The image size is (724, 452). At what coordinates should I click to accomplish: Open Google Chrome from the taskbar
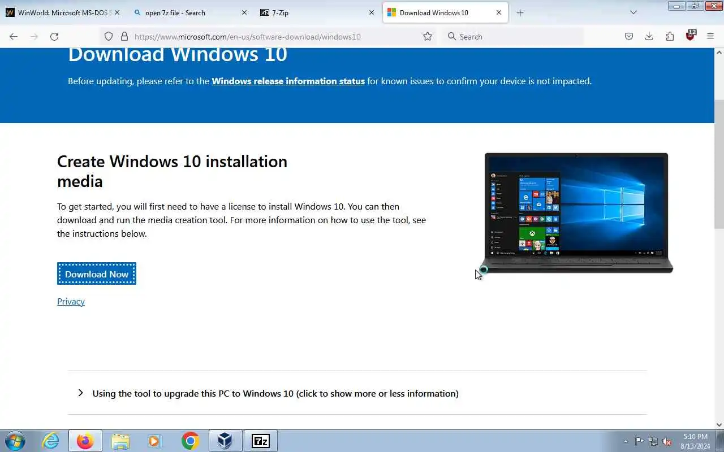(190, 441)
